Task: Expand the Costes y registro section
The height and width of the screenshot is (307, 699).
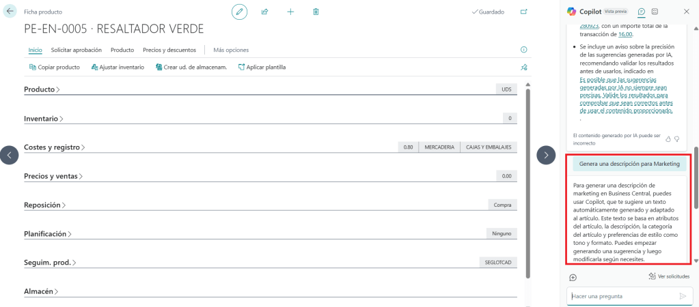Action: pos(56,147)
